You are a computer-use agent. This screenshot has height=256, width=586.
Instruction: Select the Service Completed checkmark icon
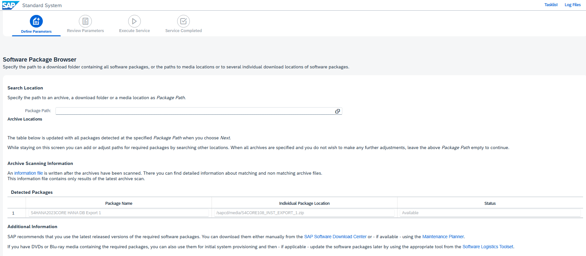183,21
